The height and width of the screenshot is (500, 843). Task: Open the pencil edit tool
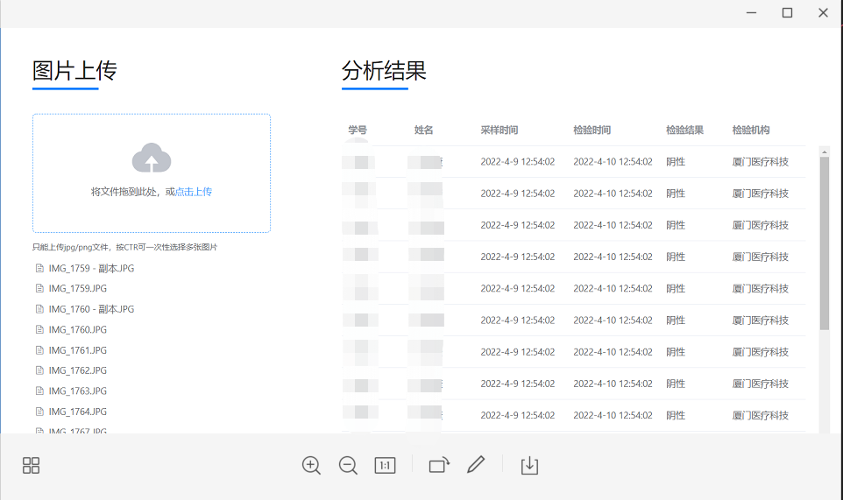coord(476,465)
